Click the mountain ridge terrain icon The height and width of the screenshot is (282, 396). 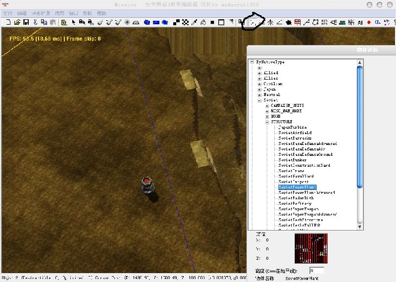[x=136, y=22]
